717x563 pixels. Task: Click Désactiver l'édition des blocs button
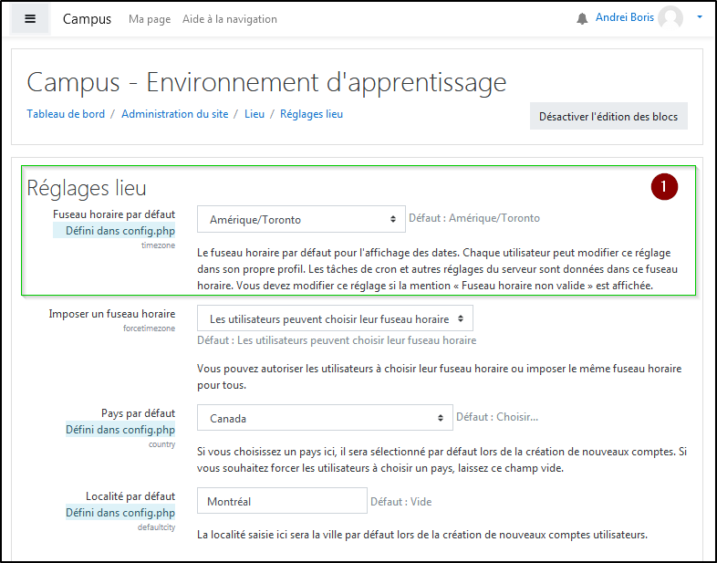point(608,117)
